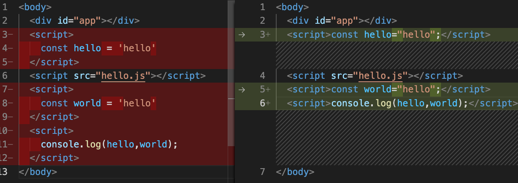The width and height of the screenshot is (518, 183).
Task: Click the opening <body> tag in the modified pane
Action: 292,7
